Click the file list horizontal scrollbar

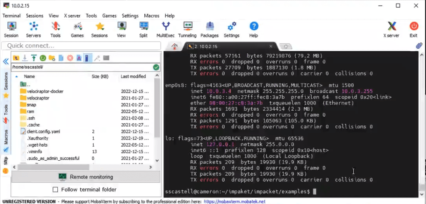[51, 167]
